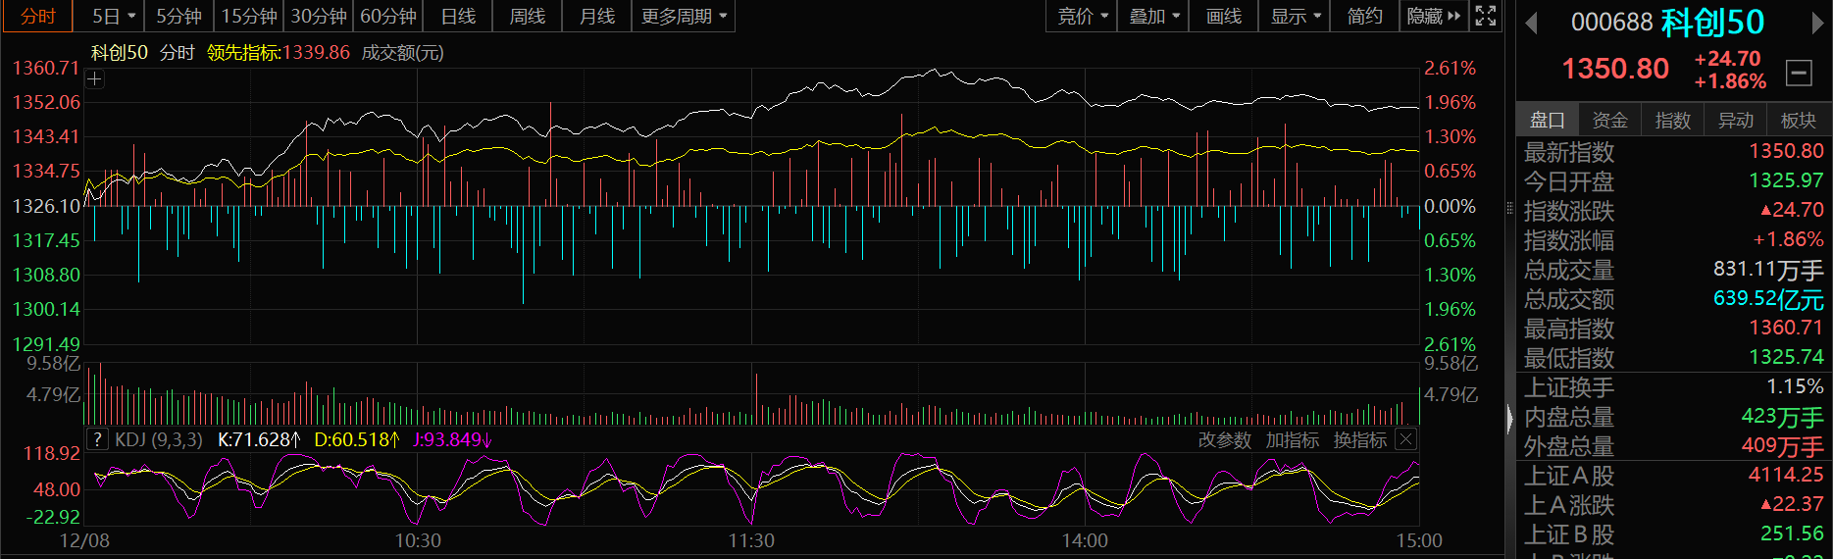Hide the right panel via 隐藏 button
Image resolution: width=1833 pixels, height=559 pixels.
point(1433,16)
